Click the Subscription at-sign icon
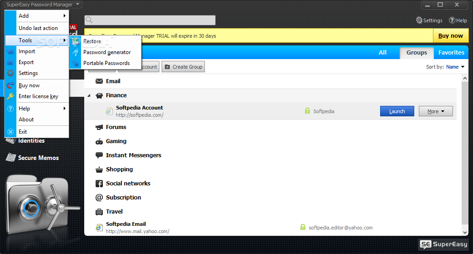The image size is (473, 254). click(x=99, y=198)
